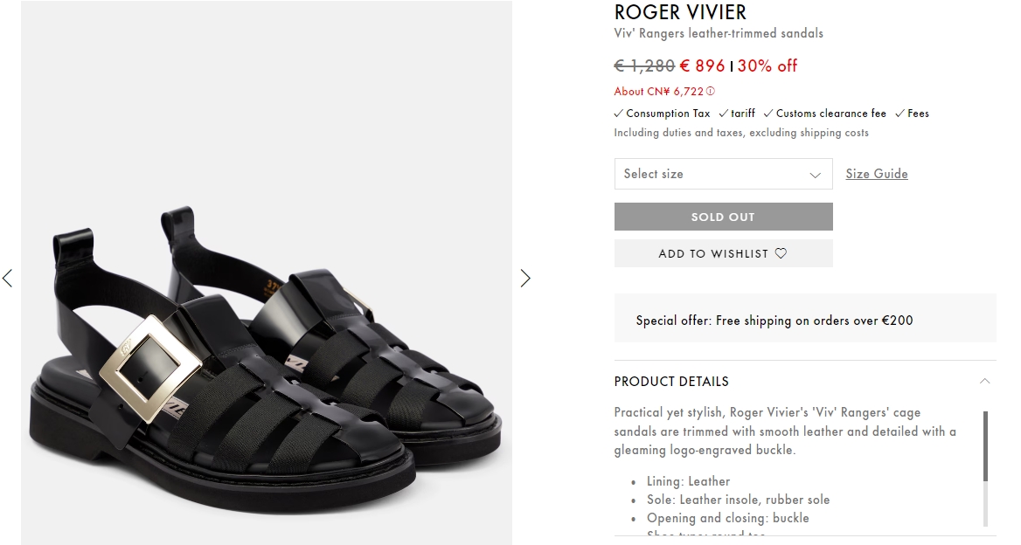Click the 30% off discount label
The width and height of the screenshot is (1021, 545).
point(767,66)
